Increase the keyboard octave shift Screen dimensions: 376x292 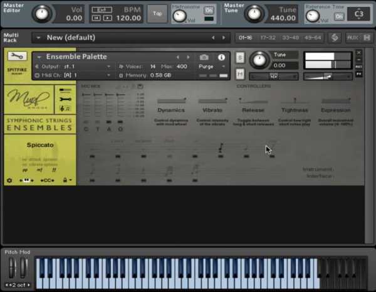click(x=29, y=285)
